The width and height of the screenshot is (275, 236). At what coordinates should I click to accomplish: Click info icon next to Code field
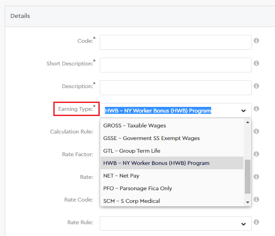[257, 41]
